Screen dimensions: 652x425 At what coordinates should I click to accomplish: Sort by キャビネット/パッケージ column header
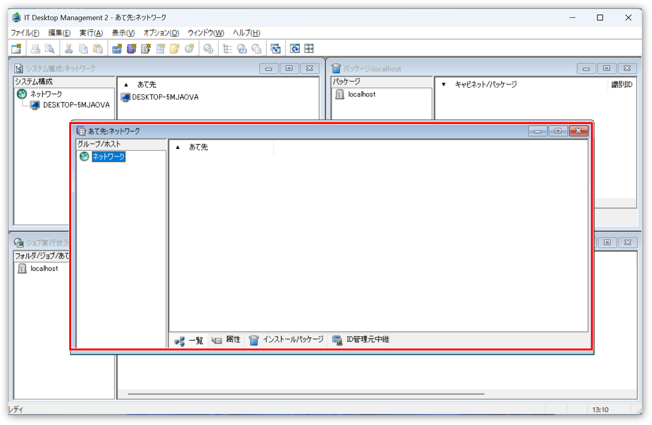coord(486,84)
